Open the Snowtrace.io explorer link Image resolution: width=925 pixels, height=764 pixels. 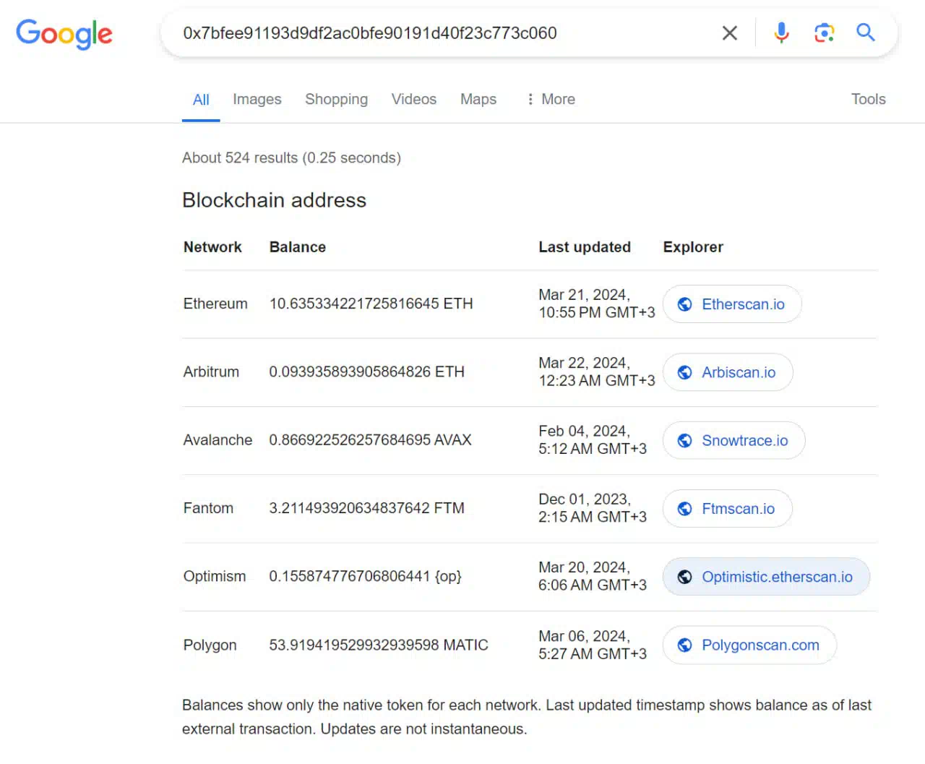[733, 440]
